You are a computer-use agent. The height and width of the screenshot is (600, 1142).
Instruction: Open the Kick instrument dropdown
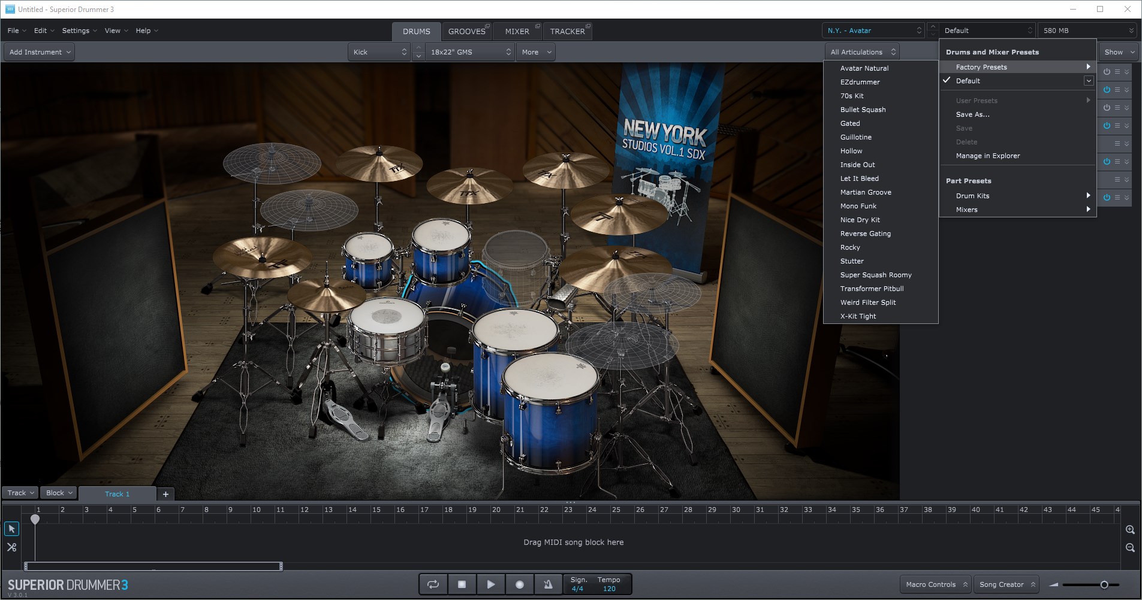click(379, 52)
